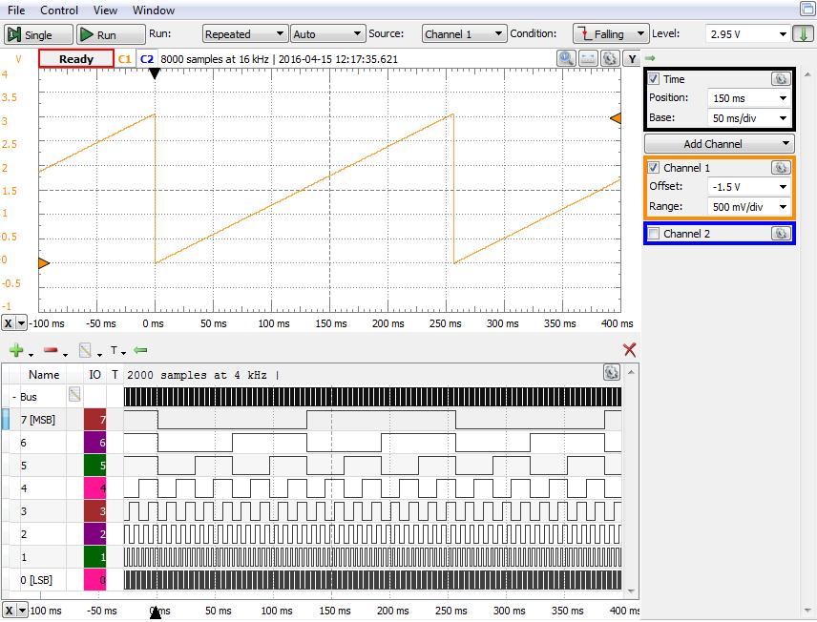Viewport: 817px width, 622px height.
Task: Start acquisition with the Run button
Action: [x=111, y=34]
